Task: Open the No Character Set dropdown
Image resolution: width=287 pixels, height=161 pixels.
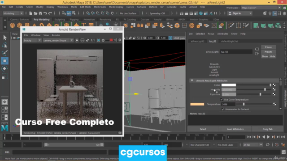Action: 200,145
